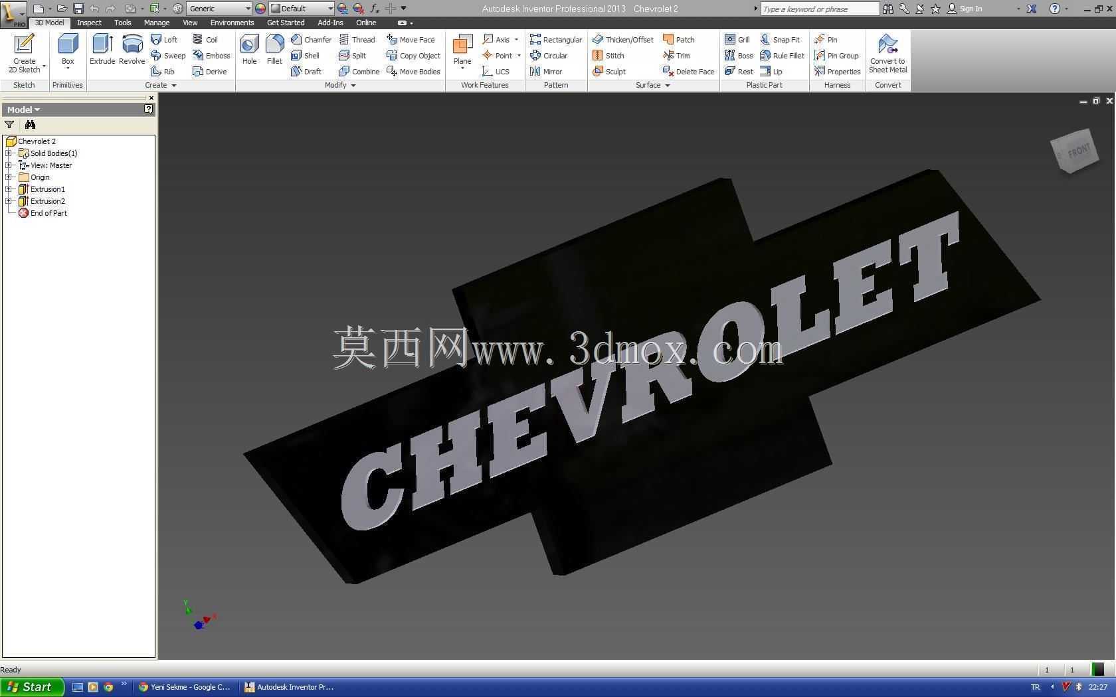Click Convert to Sheet Metal
The width and height of the screenshot is (1116, 697).
point(887,53)
